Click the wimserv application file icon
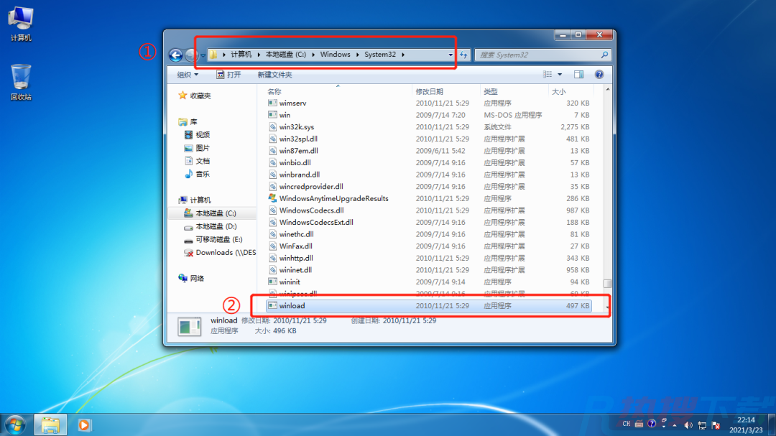 click(272, 103)
